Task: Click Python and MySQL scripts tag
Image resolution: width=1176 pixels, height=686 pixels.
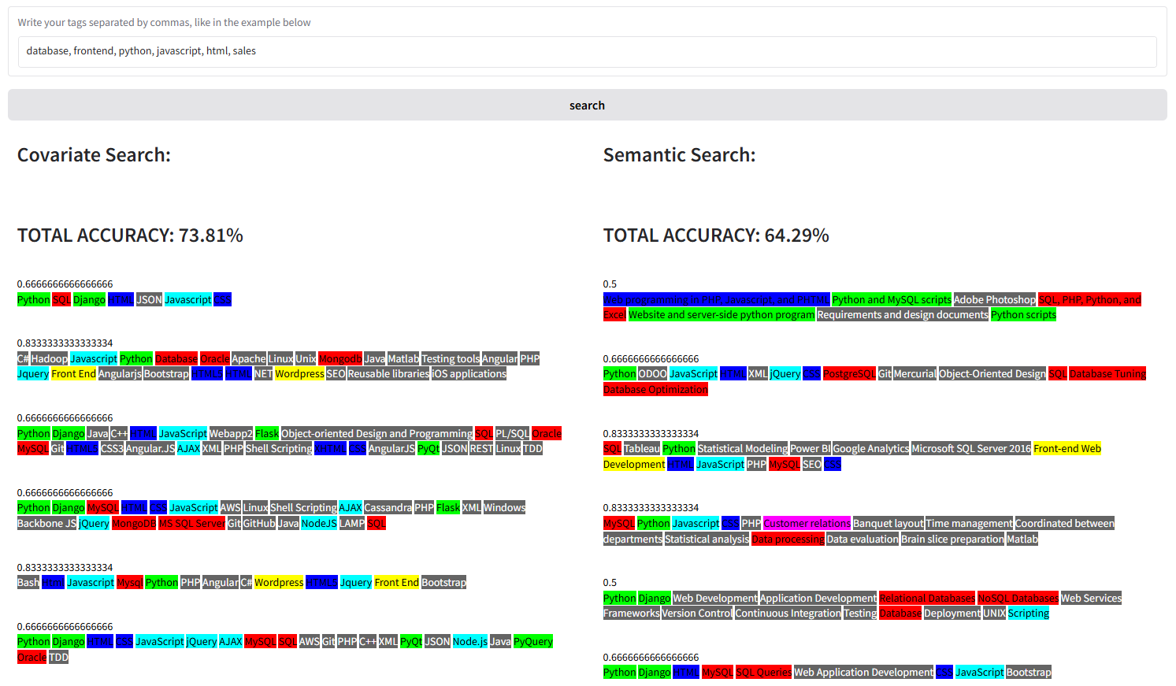Action: [892, 300]
